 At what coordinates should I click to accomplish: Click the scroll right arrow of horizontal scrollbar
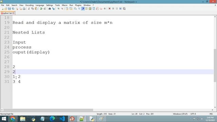tap(212, 110)
